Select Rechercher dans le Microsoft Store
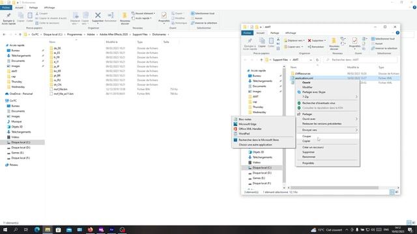Viewport: 417px width, 234px height. coord(263,140)
